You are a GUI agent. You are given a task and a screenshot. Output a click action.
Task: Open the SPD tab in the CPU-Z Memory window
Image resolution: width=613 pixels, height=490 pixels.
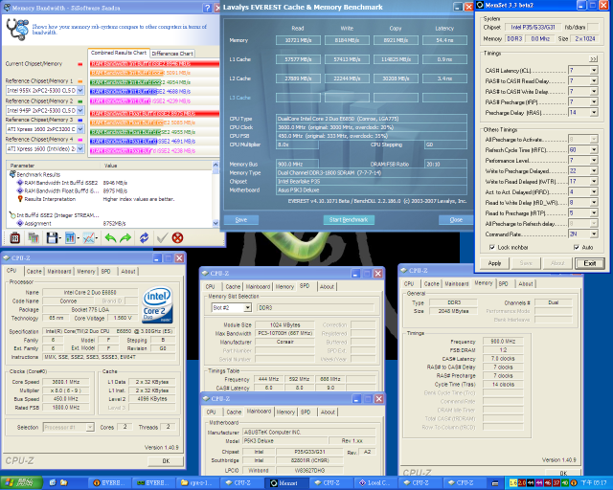[x=503, y=283]
